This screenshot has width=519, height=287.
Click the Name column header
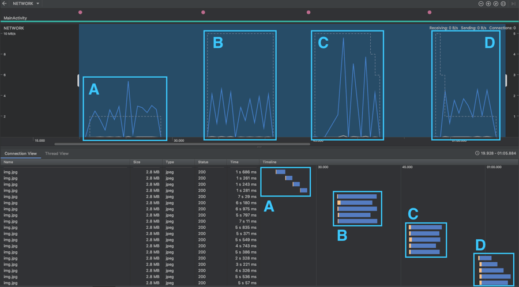(9, 163)
